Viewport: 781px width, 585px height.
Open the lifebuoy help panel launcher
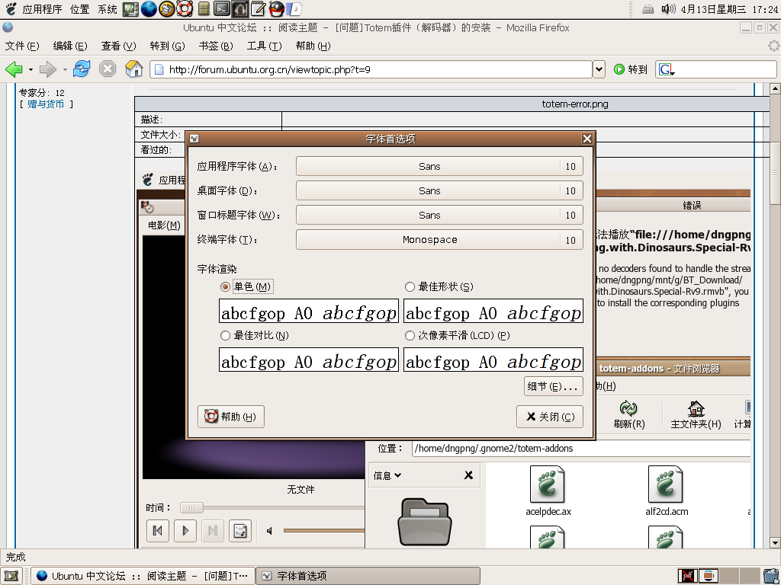(185, 9)
